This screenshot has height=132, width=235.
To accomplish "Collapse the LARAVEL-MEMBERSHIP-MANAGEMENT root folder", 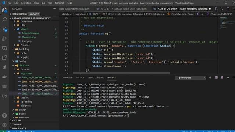I will tap(31, 18).
